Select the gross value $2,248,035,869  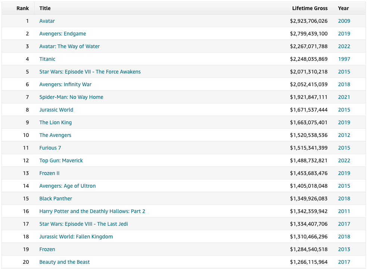coord(309,59)
